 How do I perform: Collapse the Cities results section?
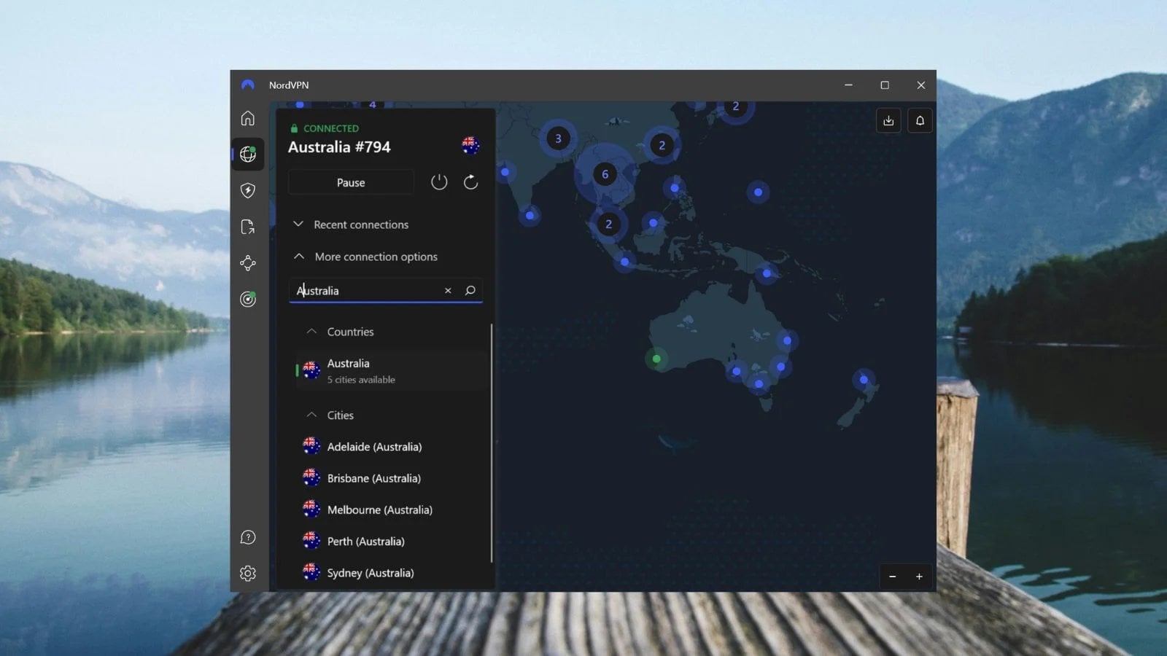pyautogui.click(x=312, y=415)
